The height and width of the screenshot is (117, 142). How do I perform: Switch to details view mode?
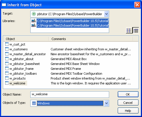tap(136, 31)
